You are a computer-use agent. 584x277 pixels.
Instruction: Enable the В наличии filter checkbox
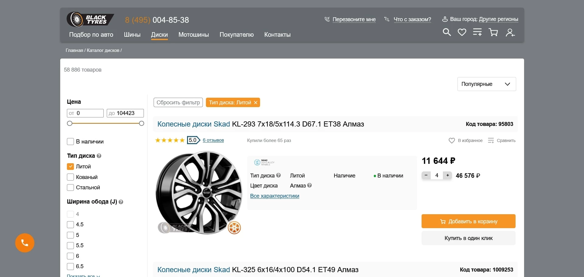pos(70,141)
